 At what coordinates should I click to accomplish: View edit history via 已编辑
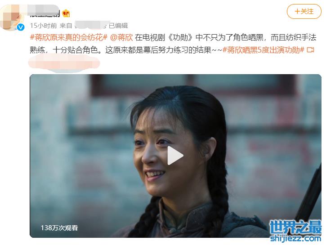[118, 26]
